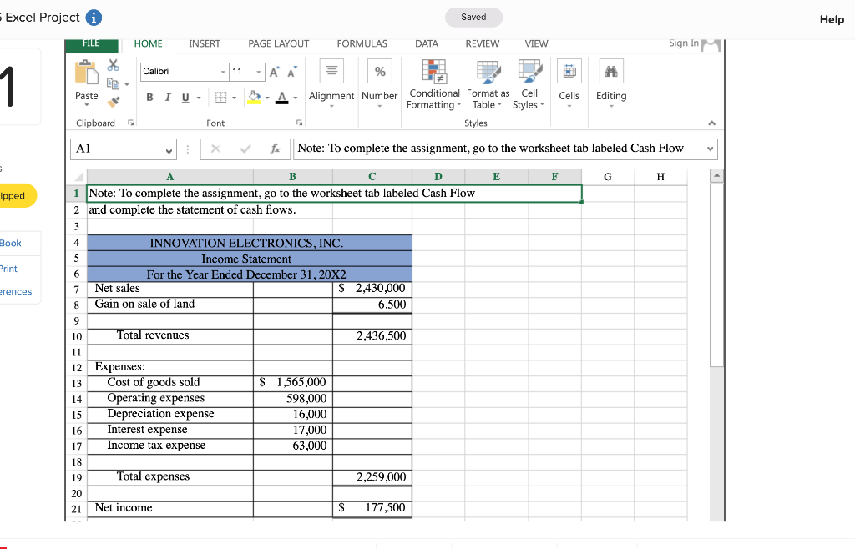Toggle underline formatting
This screenshot has width=855, height=549.
point(185,97)
